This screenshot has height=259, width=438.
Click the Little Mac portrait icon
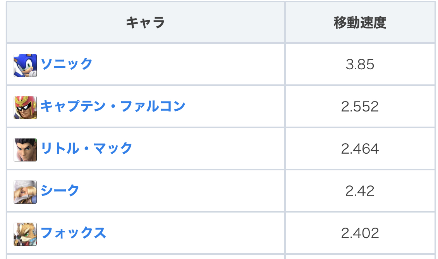tap(25, 149)
